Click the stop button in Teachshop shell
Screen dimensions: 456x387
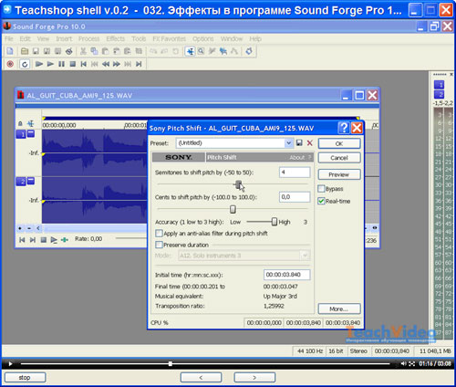point(25,377)
